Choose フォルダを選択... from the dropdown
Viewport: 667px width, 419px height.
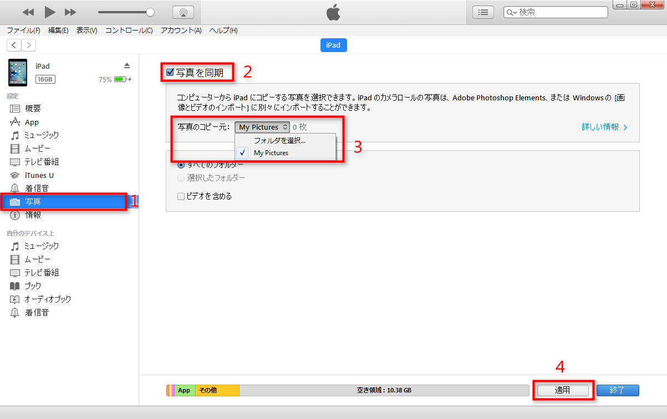point(279,140)
